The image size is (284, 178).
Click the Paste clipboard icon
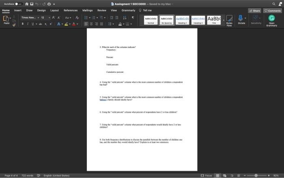click(x=6, y=19)
